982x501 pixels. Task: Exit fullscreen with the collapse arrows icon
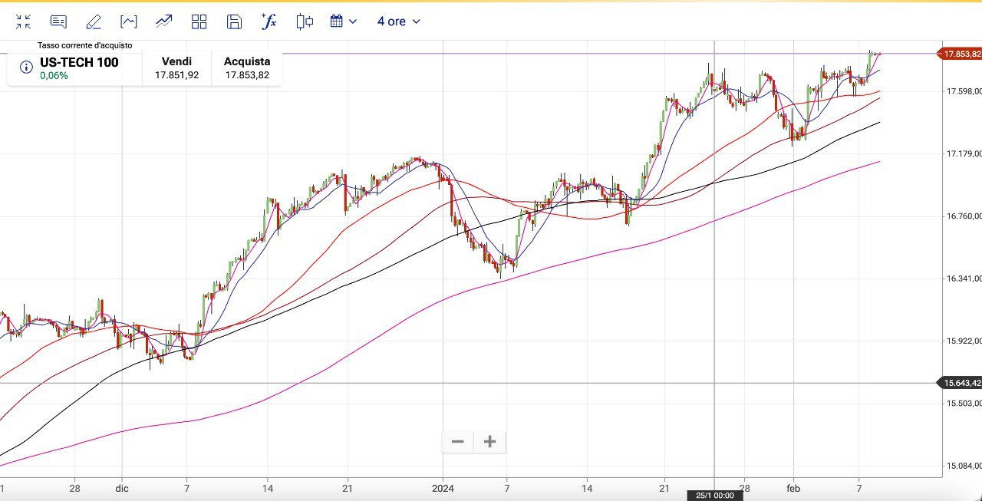23,21
